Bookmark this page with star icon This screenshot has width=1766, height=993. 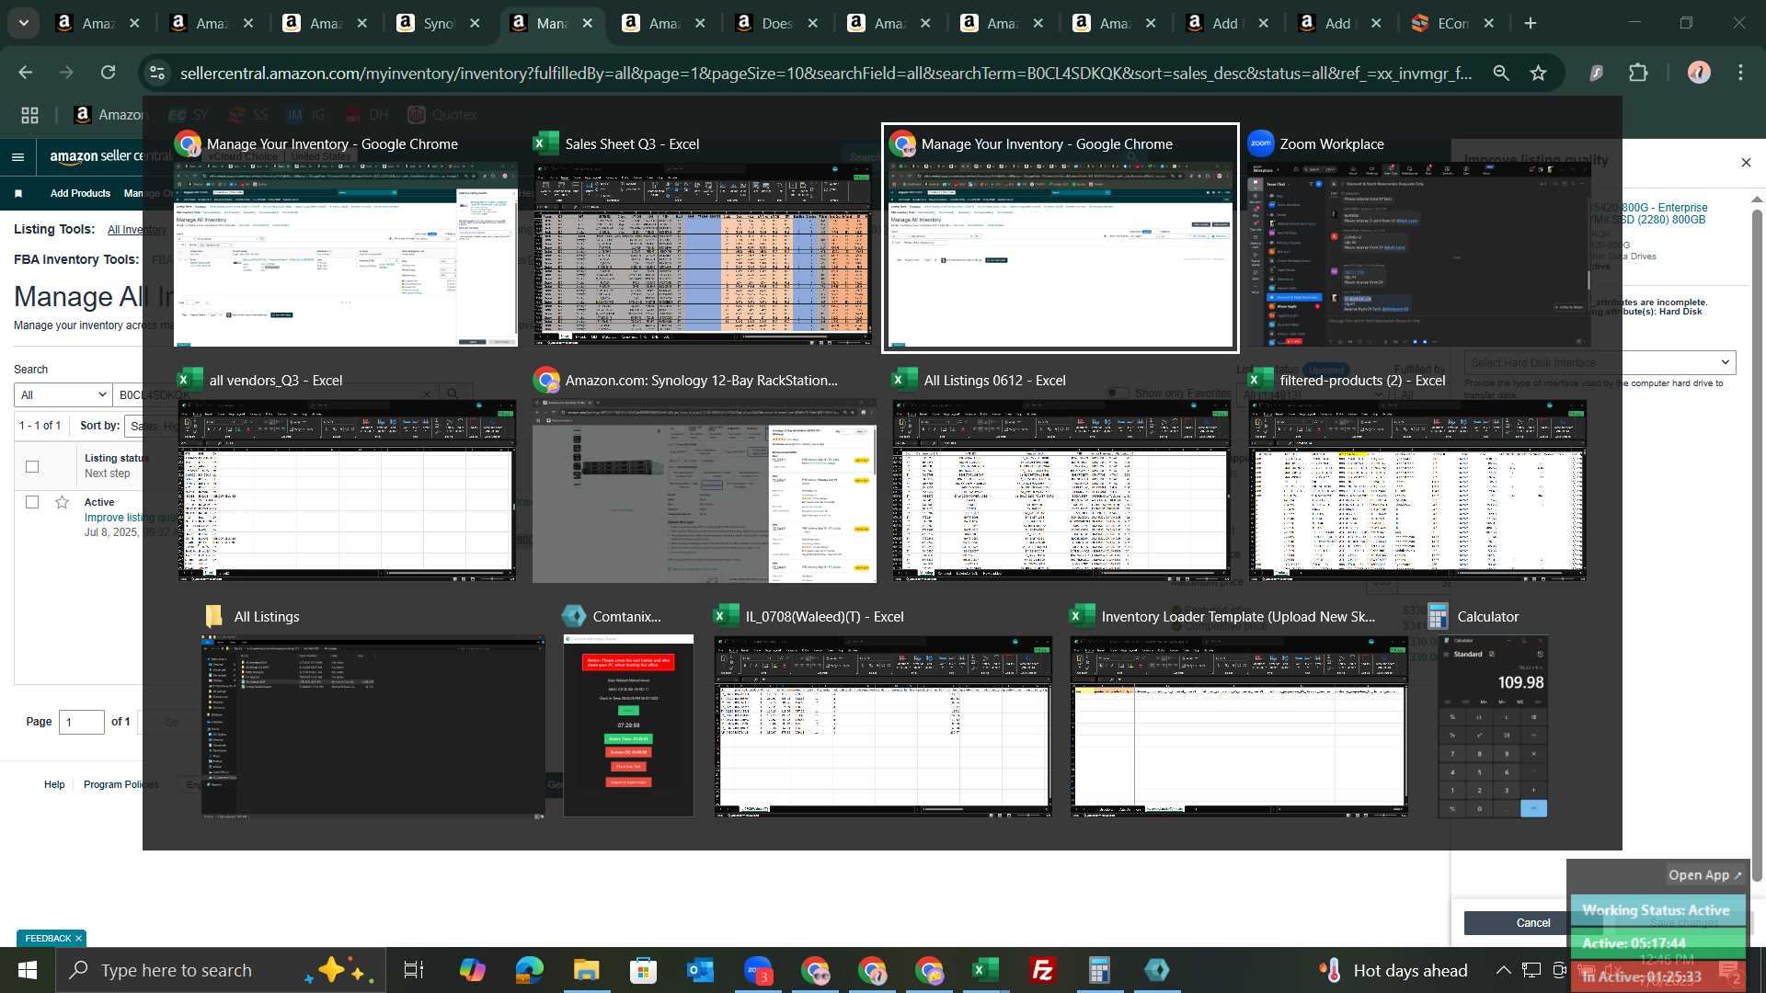(x=1538, y=73)
